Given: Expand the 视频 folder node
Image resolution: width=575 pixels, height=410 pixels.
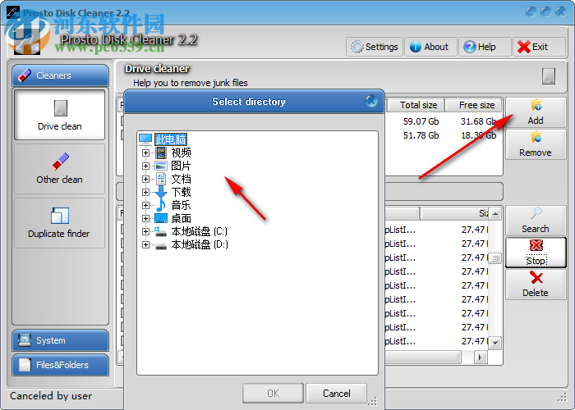Looking at the screenshot, I should point(145,153).
